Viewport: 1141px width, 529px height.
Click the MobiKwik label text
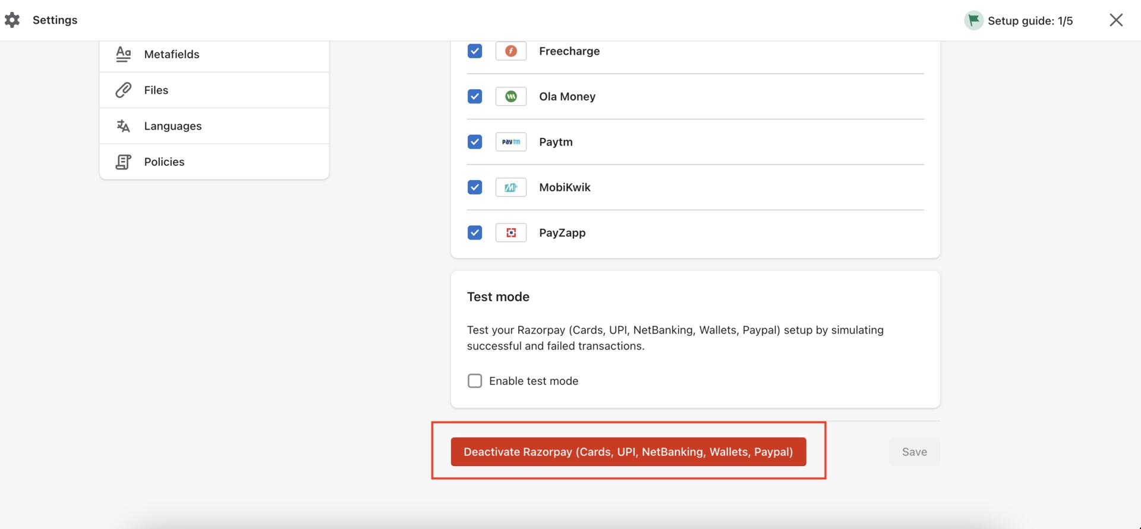565,187
